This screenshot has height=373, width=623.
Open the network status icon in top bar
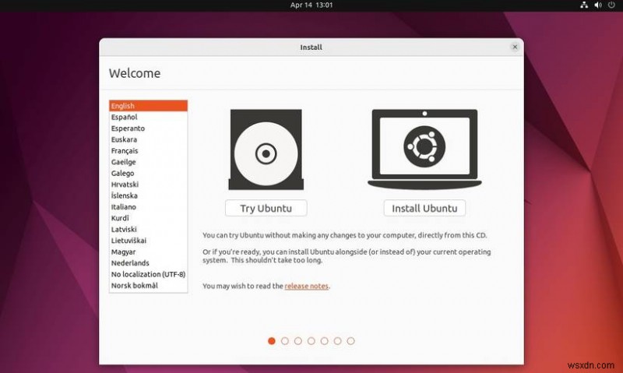click(583, 5)
